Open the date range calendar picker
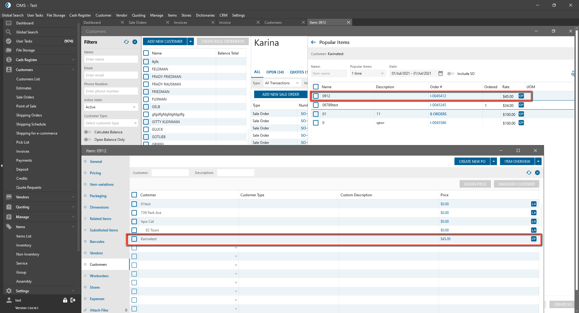579x313 pixels. coord(441,73)
